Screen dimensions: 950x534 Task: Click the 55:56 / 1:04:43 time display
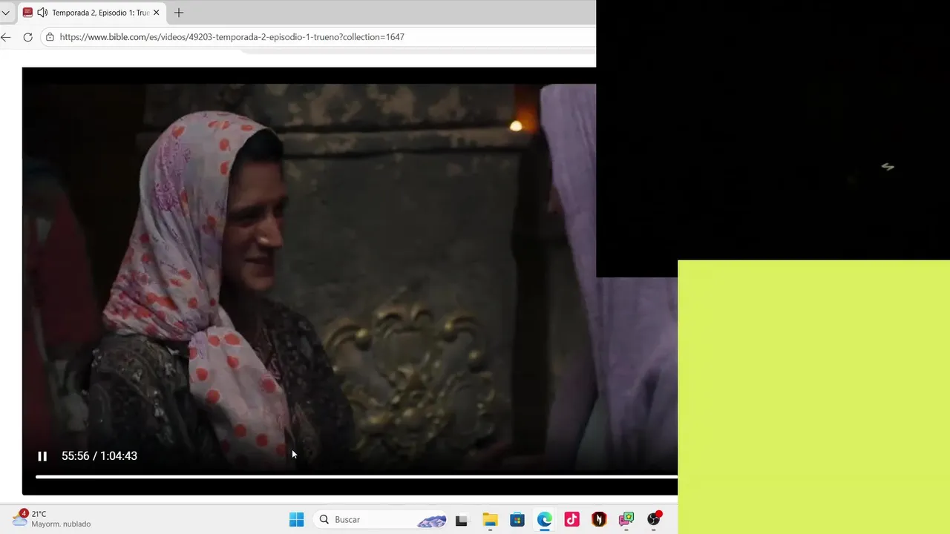(99, 456)
